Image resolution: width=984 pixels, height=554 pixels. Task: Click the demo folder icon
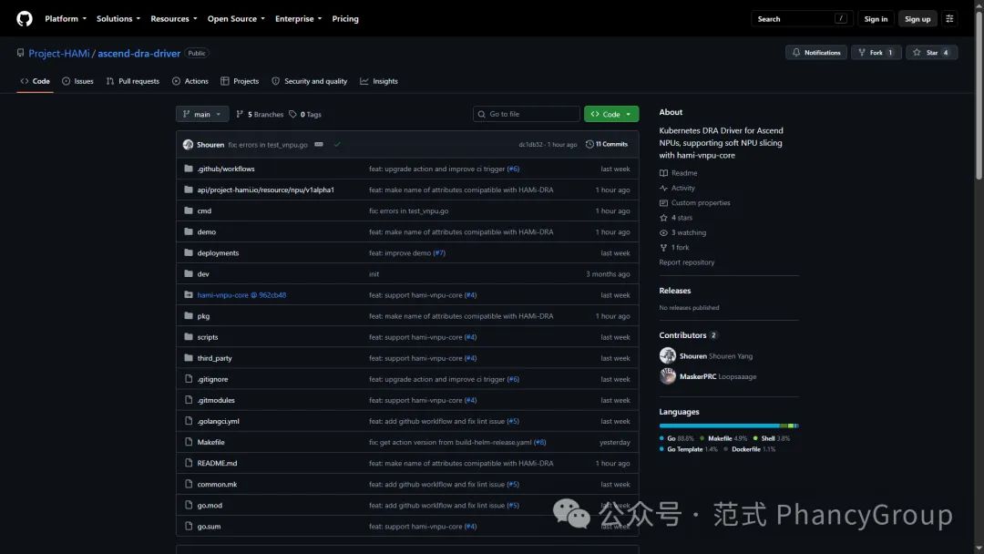pos(189,231)
